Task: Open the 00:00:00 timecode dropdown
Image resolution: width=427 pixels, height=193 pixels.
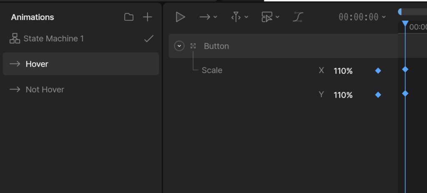Action: point(362,17)
